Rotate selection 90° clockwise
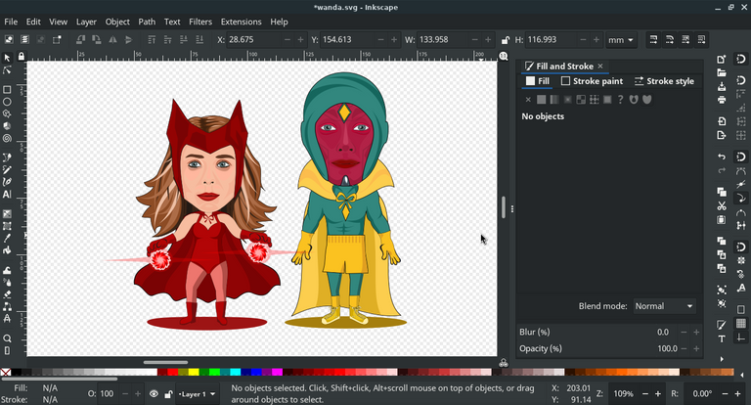Viewport: 751px width, 405px height. click(x=96, y=40)
